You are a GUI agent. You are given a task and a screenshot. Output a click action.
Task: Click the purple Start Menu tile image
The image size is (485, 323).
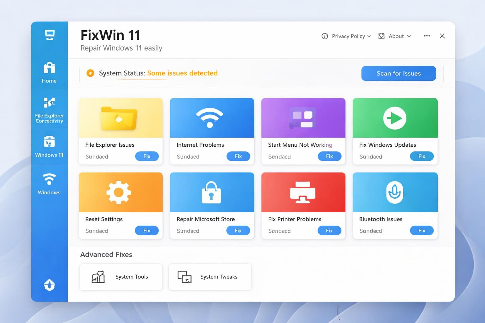tap(303, 118)
